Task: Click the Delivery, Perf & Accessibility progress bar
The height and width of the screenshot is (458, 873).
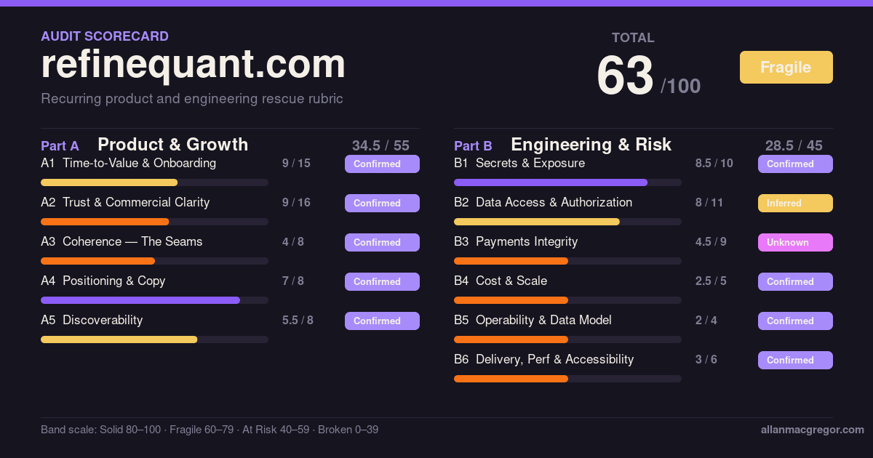Action: point(567,379)
